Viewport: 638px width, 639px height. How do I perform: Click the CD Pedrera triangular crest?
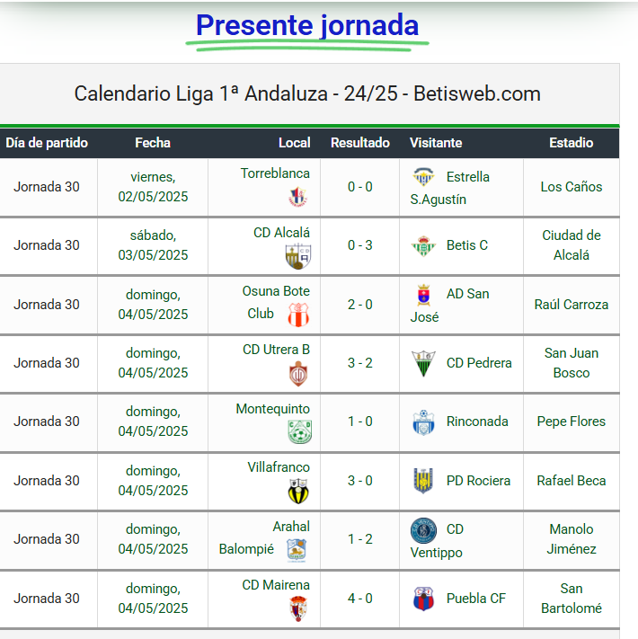point(423,363)
